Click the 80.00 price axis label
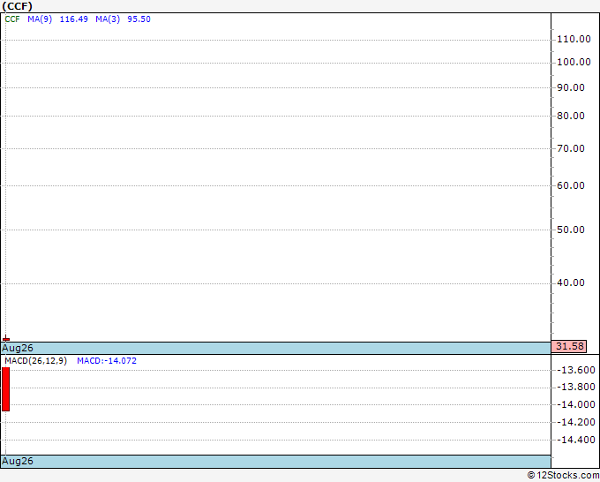Viewport: 600px width, 482px height. tap(571, 116)
